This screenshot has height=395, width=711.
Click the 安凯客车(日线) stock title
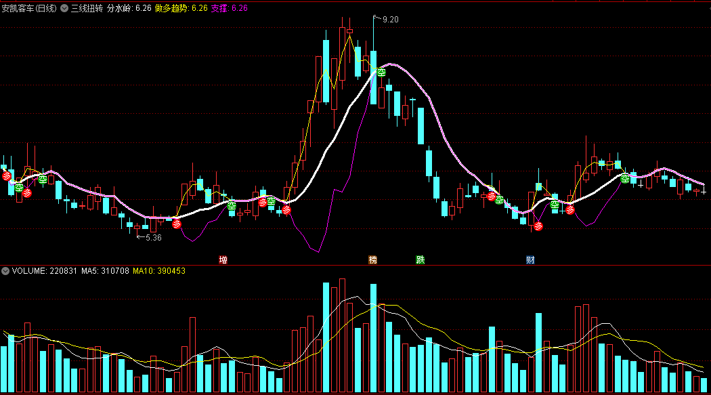pyautogui.click(x=30, y=8)
